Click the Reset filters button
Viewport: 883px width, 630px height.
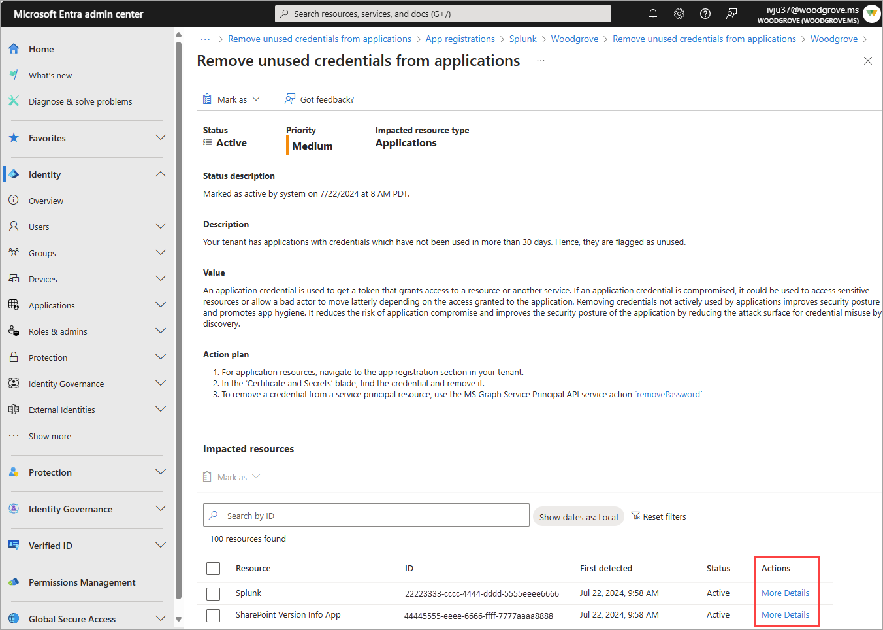658,516
